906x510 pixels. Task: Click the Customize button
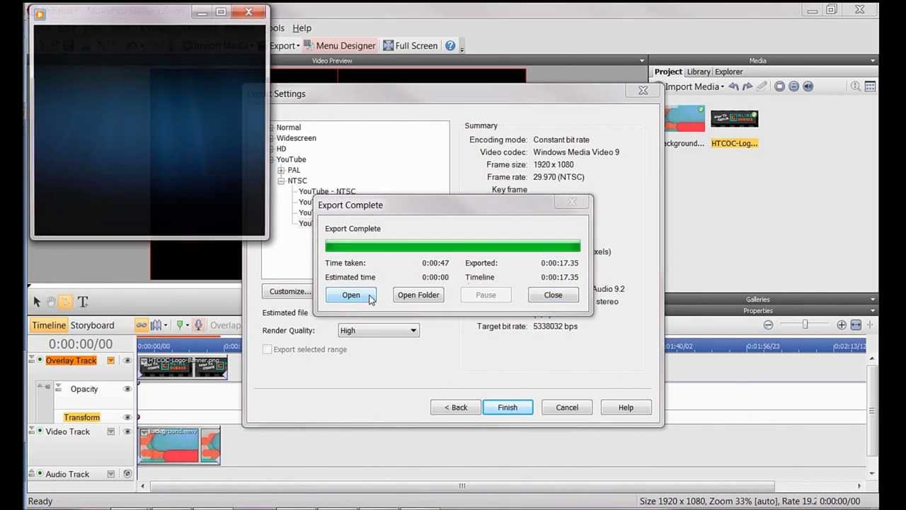coord(288,291)
